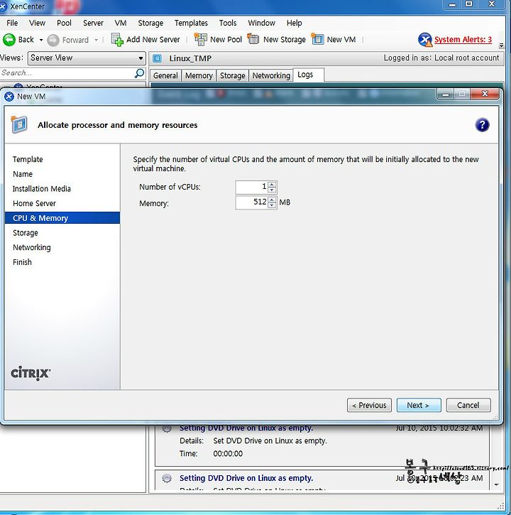Open the Server menu

pyautogui.click(x=93, y=23)
